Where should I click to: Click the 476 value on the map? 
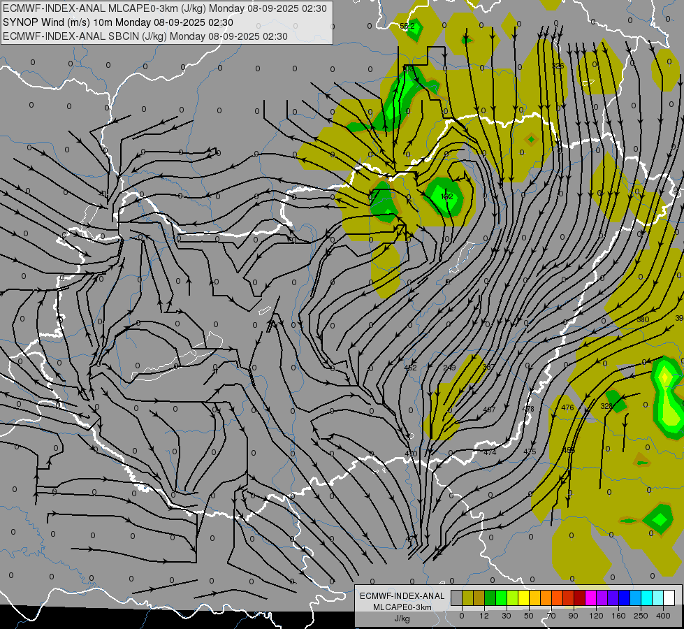pos(567,407)
